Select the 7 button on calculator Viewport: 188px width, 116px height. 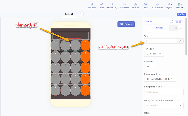pos(56,56)
